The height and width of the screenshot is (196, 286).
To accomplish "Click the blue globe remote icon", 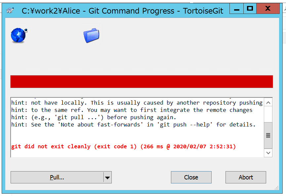I will [19, 35].
